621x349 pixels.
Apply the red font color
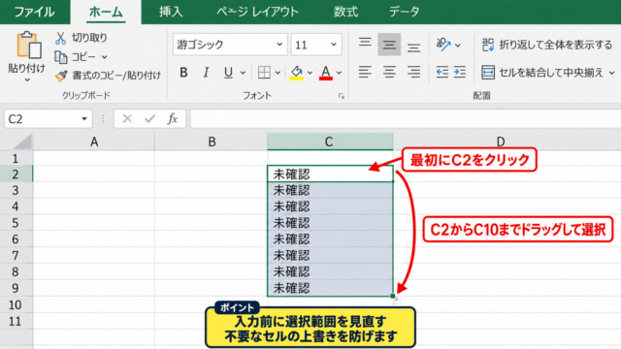pyautogui.click(x=326, y=73)
